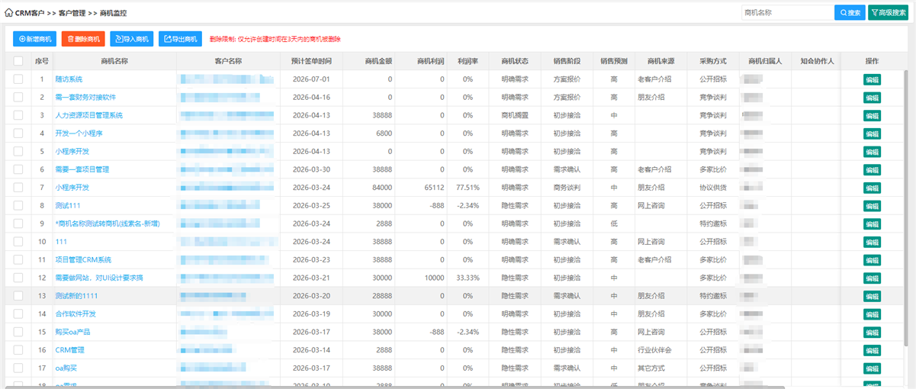Click the home icon in the breadcrumb
Image resolution: width=916 pixels, height=389 pixels.
coord(8,13)
